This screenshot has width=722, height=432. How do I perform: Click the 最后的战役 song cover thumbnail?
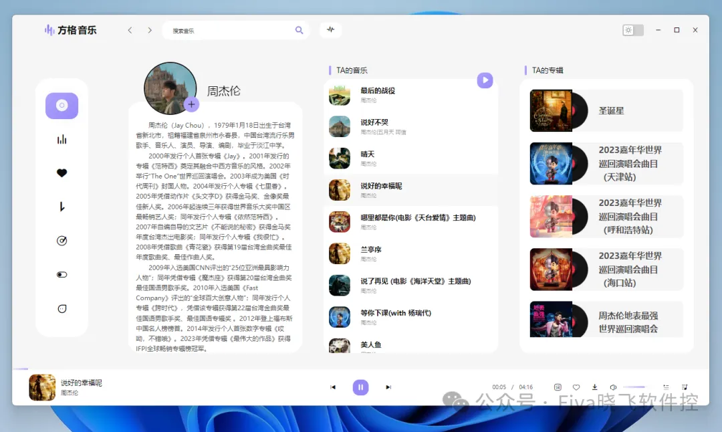click(x=340, y=95)
